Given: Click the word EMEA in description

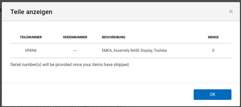Looking at the screenshot, I should (107, 50).
